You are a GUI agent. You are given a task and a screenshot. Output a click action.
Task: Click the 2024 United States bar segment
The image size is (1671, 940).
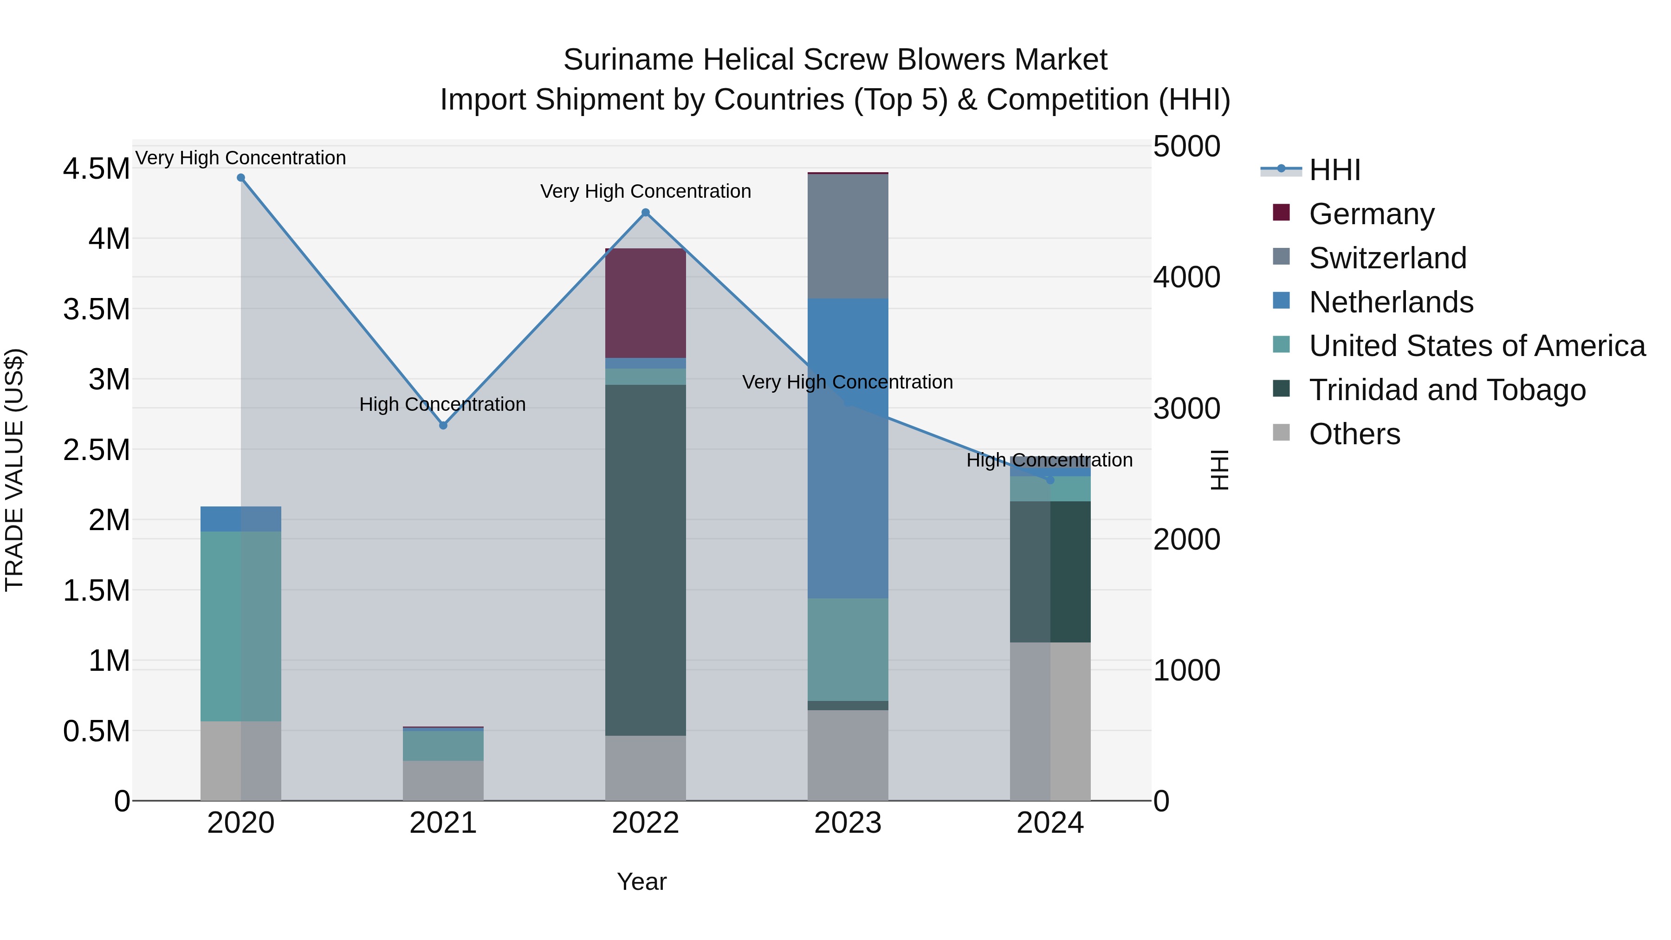coord(1050,489)
